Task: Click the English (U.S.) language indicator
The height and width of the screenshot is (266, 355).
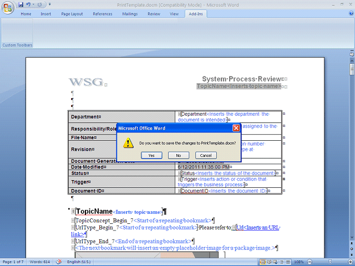Action: [x=79, y=262]
